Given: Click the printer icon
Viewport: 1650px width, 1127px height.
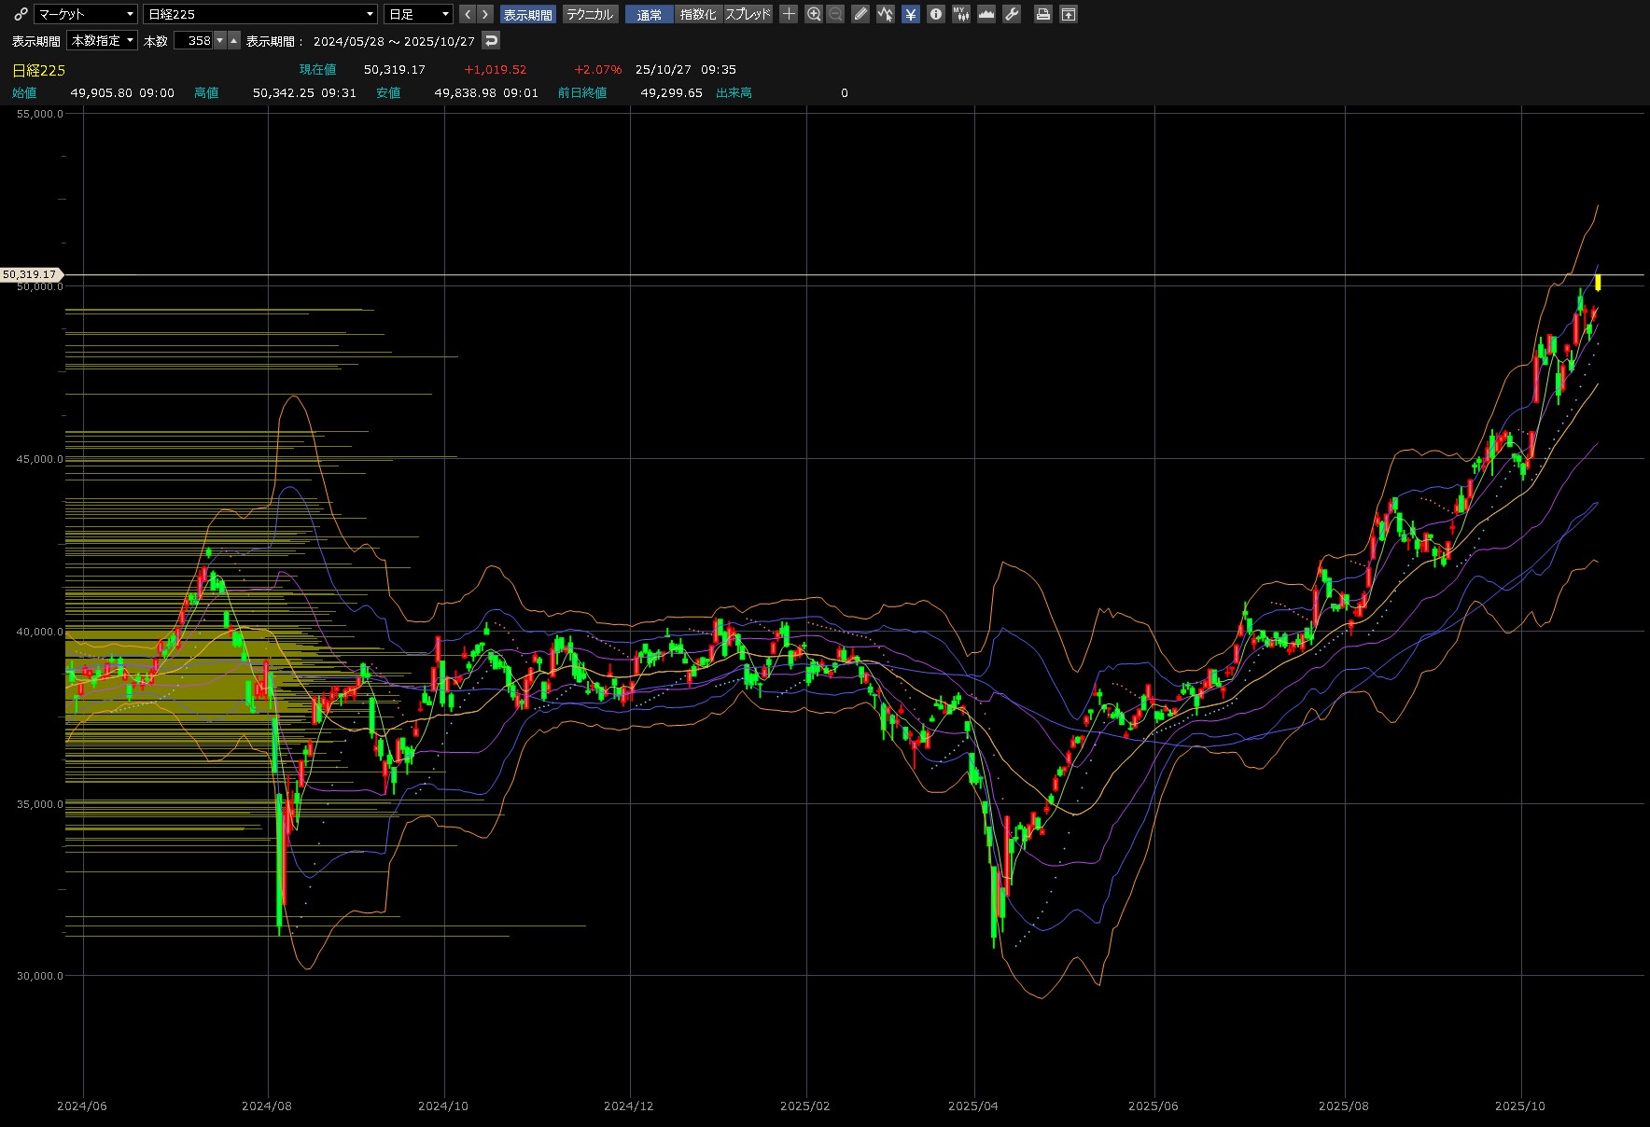Looking at the screenshot, I should [1043, 14].
